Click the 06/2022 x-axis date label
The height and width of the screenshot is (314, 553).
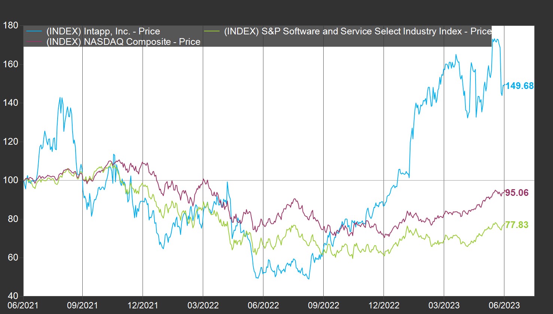263,305
